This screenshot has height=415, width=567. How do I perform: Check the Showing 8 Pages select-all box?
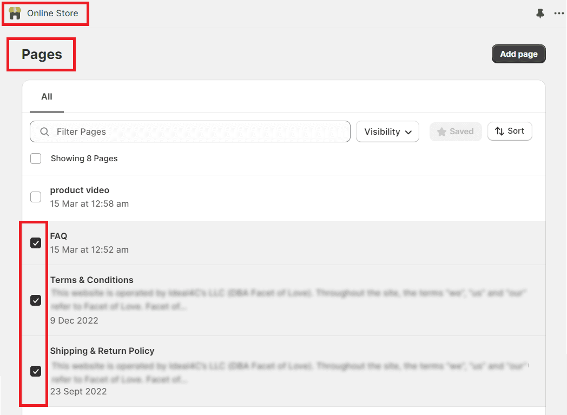[x=36, y=159]
